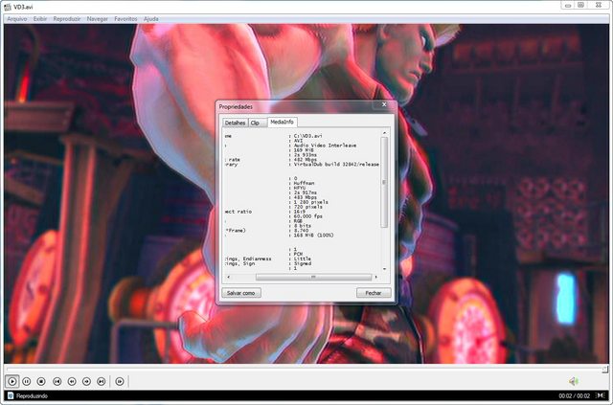Click the Reproduzindo status text
This screenshot has height=405, width=613.
32,396
